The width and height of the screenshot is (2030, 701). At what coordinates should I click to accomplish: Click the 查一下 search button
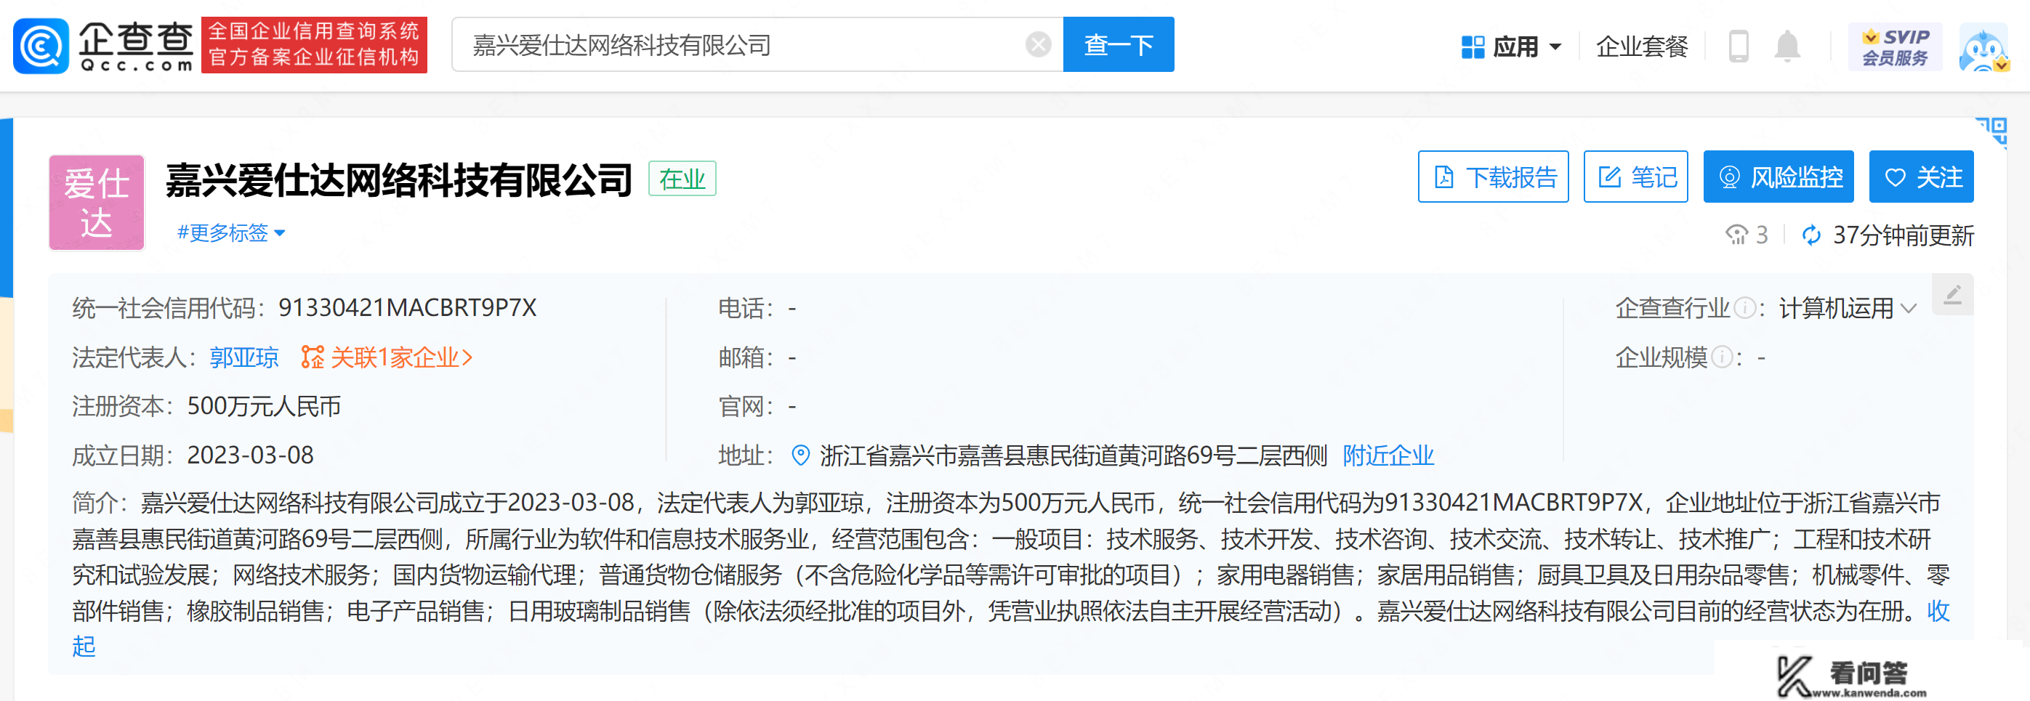tap(1119, 45)
